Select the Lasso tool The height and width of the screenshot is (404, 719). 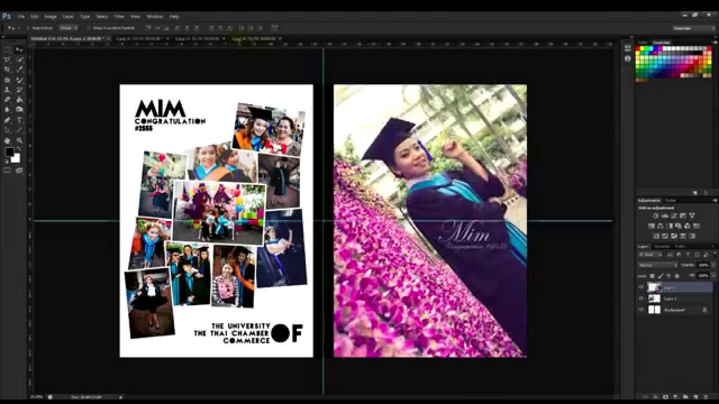pos(7,59)
